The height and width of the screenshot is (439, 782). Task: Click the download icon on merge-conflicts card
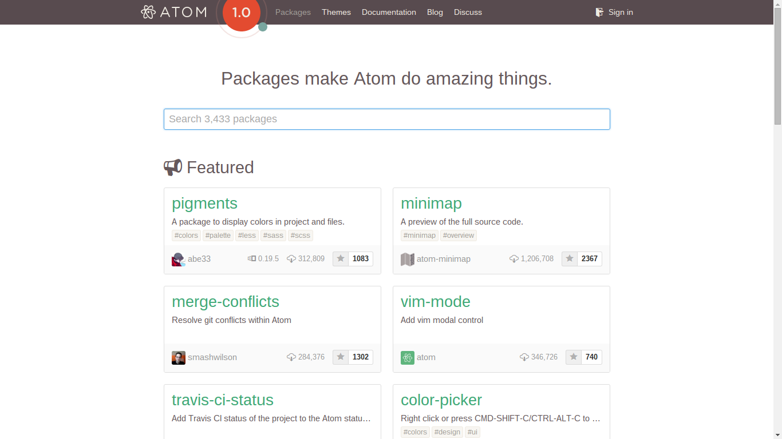[291, 357]
